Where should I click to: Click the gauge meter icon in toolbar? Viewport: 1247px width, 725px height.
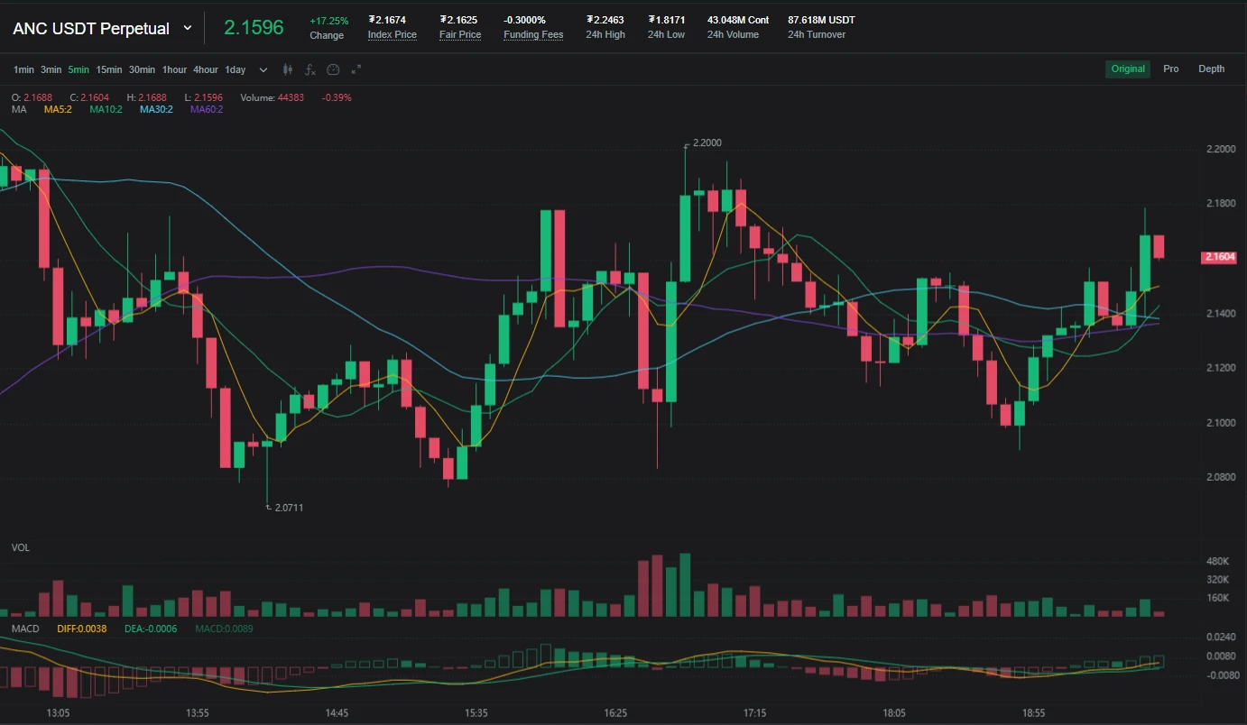(x=333, y=69)
